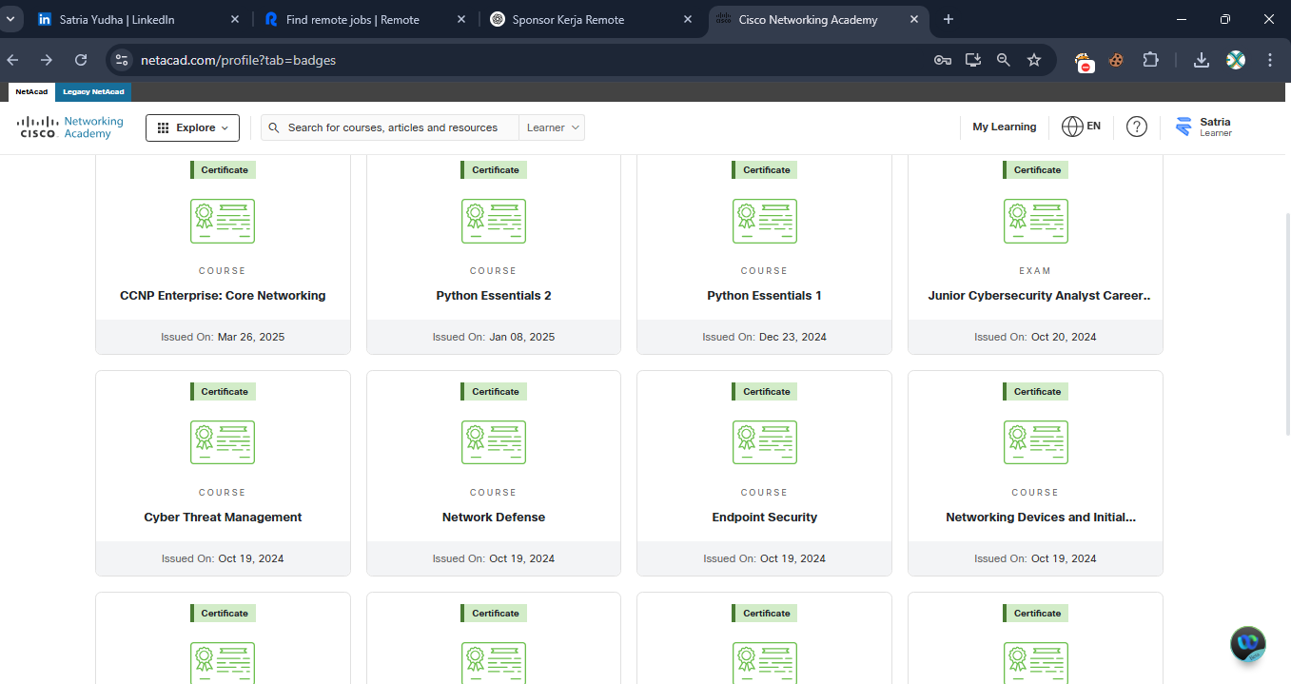Image resolution: width=1291 pixels, height=684 pixels.
Task: Open Junior Cybersecurity Analyst Career title
Action: point(1040,296)
